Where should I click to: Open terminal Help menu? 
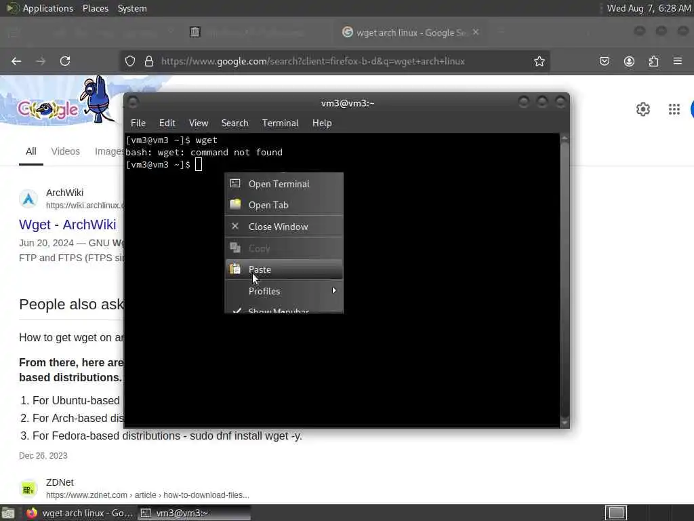pos(322,123)
